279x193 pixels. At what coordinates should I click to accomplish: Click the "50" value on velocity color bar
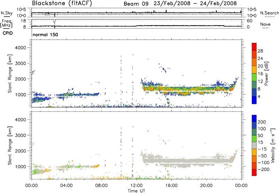click(x=261, y=136)
